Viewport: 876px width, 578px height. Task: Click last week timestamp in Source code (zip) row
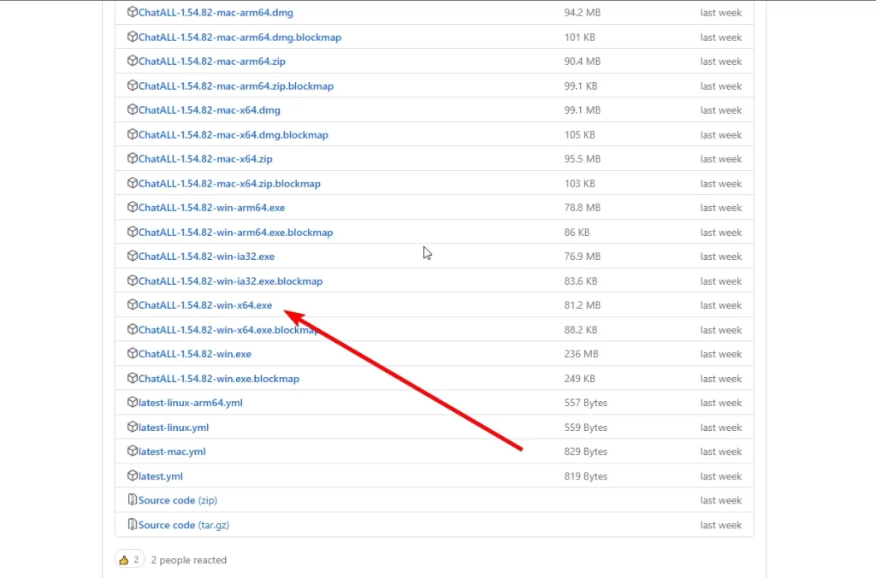click(x=720, y=500)
